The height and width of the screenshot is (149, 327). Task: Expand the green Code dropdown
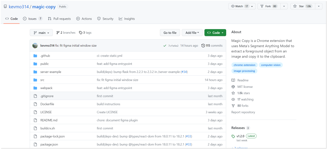click(x=215, y=33)
